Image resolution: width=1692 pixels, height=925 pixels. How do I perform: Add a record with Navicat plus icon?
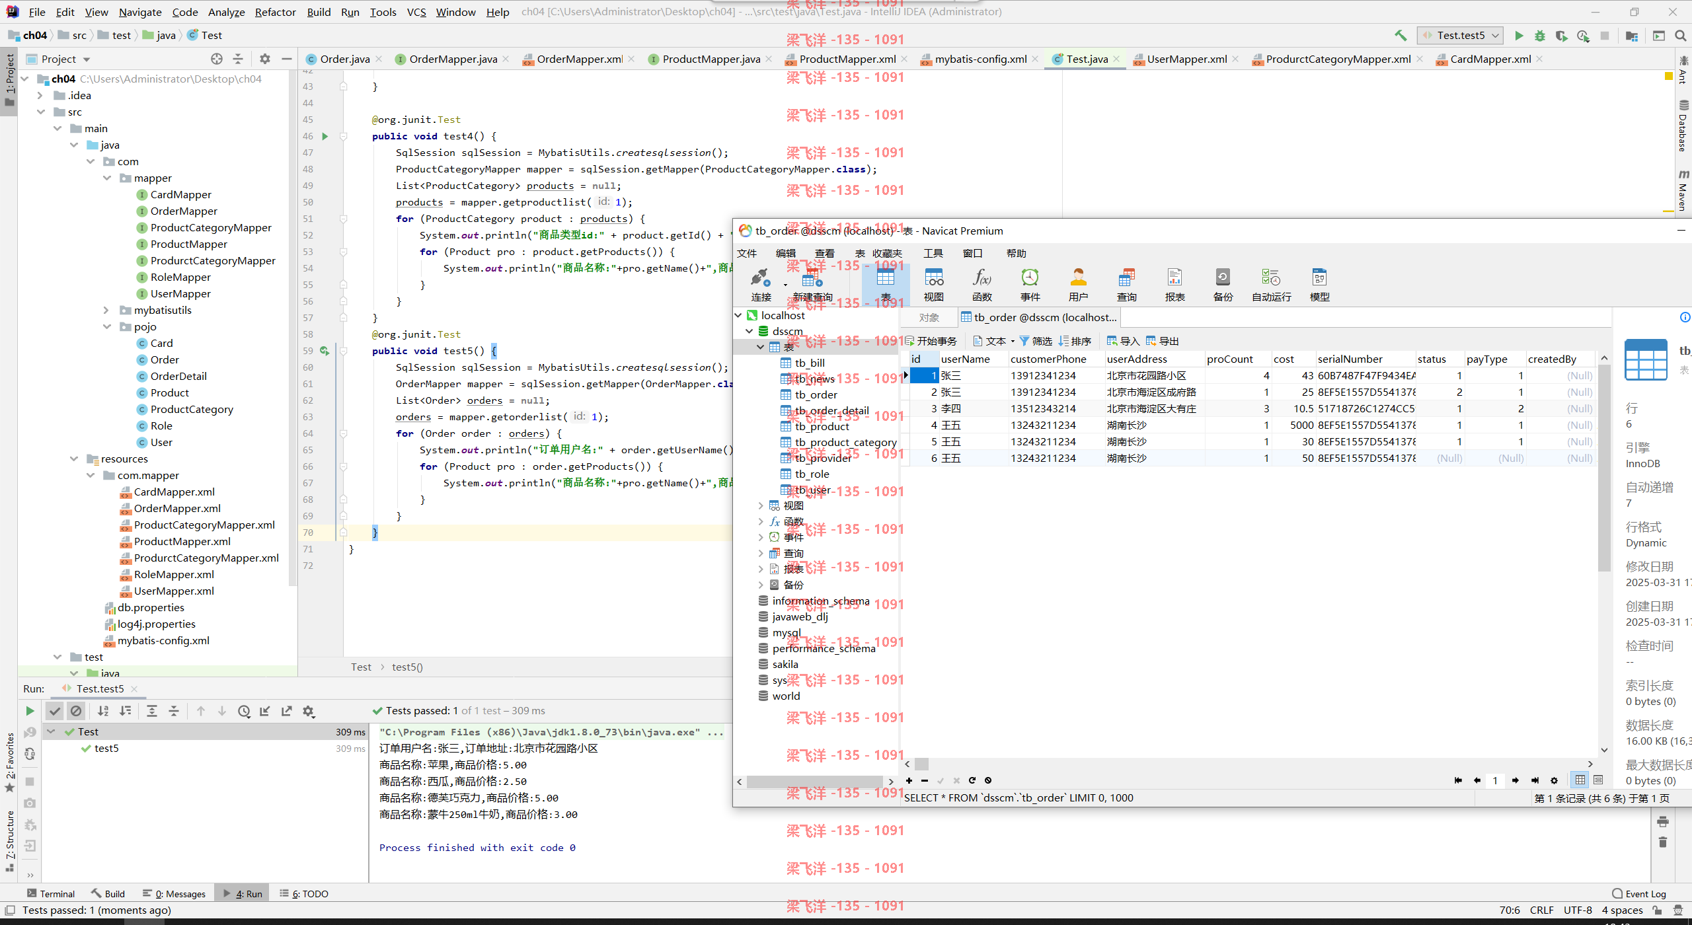[909, 780]
